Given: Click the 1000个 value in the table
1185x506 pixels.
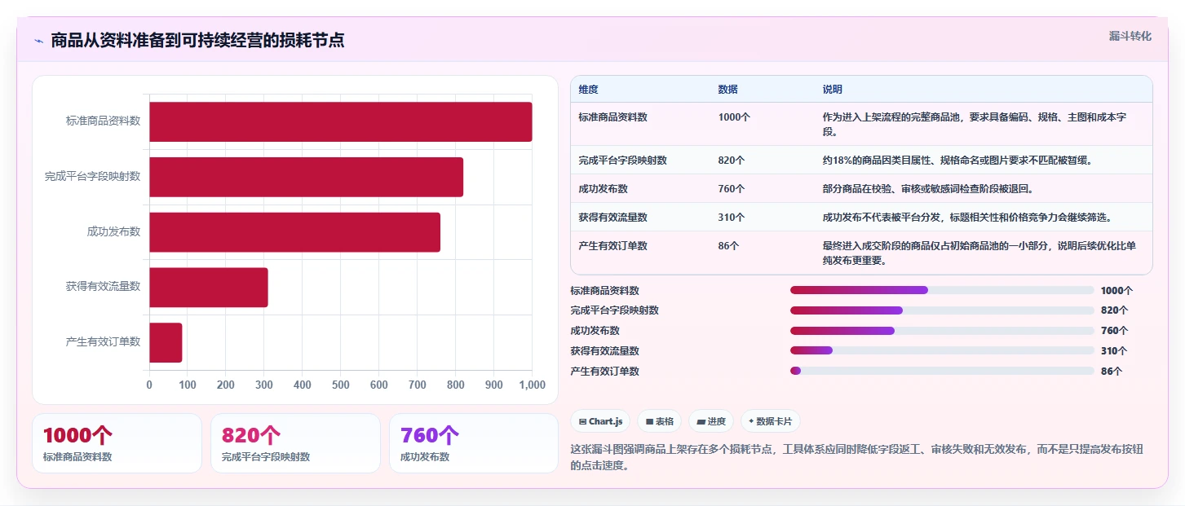Looking at the screenshot, I should pos(735,117).
